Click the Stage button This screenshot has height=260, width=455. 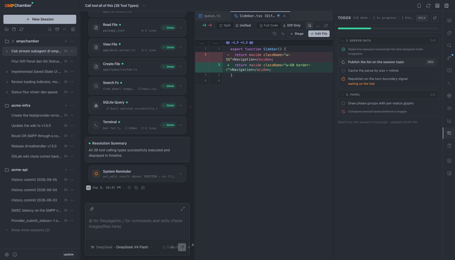click(x=297, y=34)
